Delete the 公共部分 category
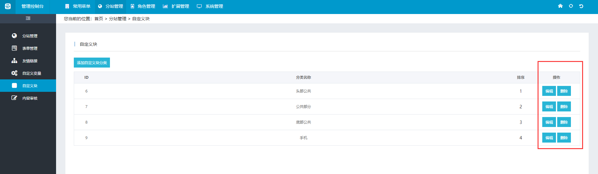598x174 pixels. click(564, 106)
